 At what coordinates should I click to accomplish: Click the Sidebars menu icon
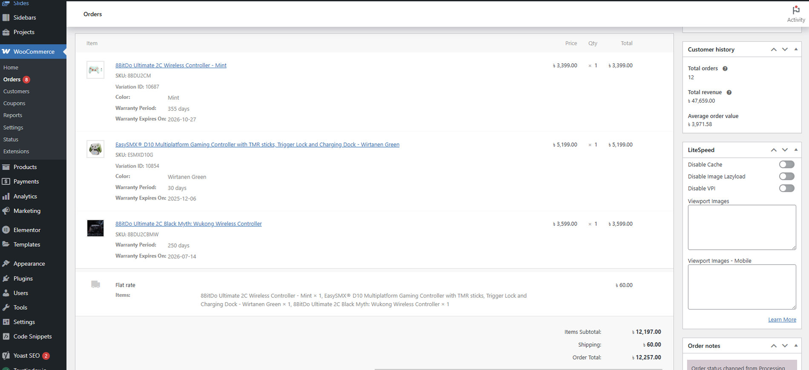point(6,17)
